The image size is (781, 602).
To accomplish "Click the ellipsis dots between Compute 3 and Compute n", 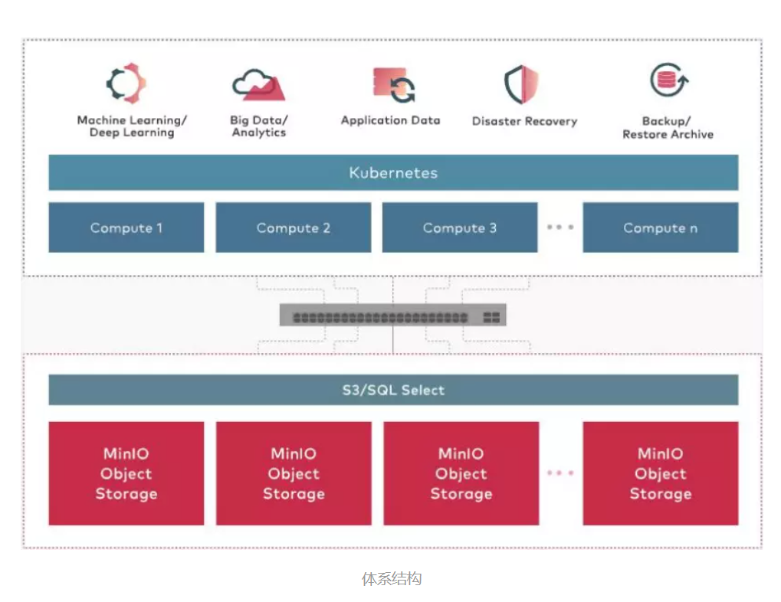I will pos(560,227).
